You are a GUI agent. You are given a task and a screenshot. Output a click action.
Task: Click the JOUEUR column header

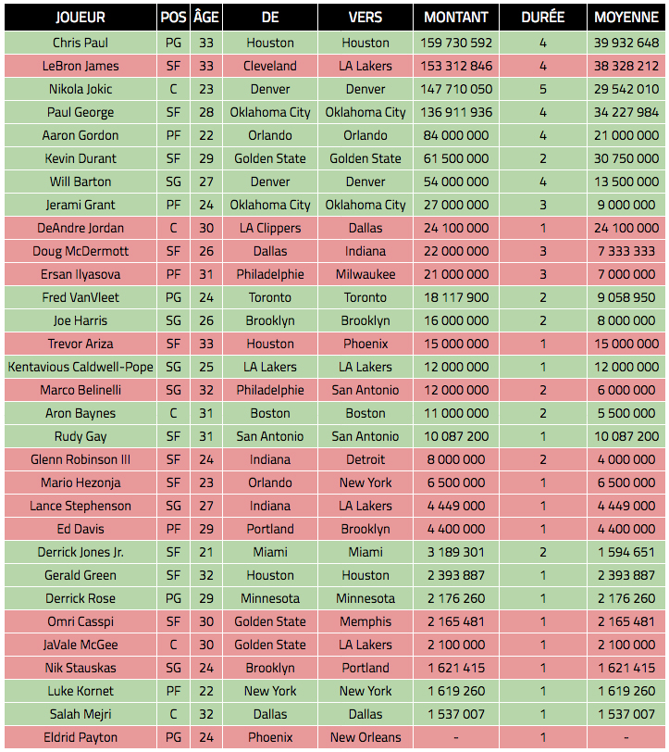pos(81,18)
